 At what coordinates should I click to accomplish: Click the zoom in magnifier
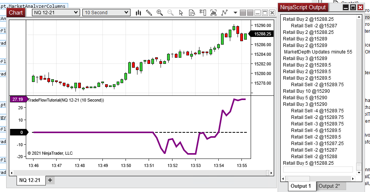[160, 13]
